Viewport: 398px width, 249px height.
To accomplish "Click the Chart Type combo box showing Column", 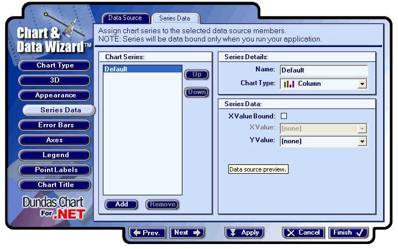I will tap(324, 84).
